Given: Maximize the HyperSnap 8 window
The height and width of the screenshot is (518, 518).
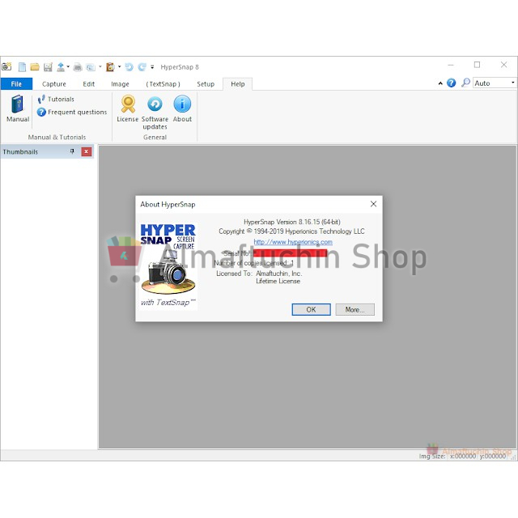Looking at the screenshot, I should point(477,65).
